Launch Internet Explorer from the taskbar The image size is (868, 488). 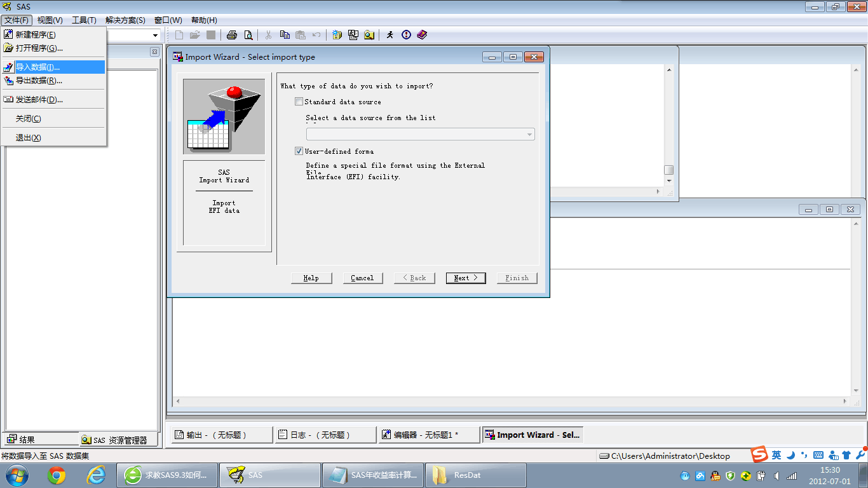point(96,475)
